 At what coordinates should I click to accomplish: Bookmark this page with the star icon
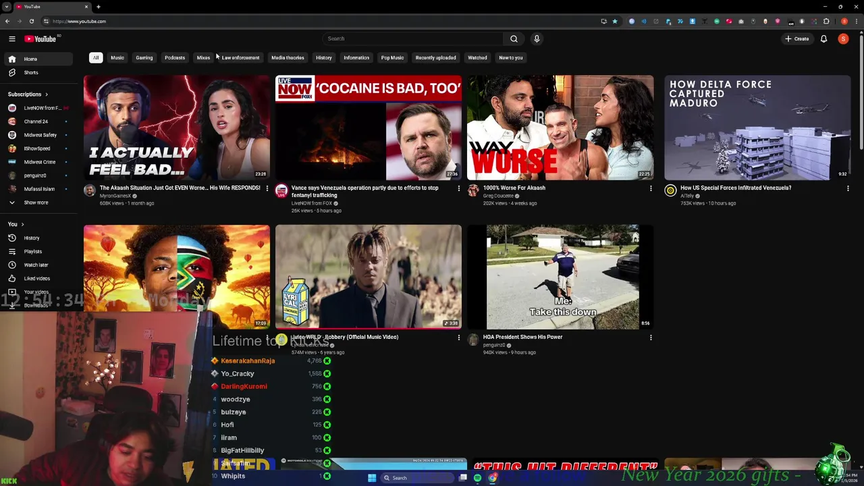615,21
